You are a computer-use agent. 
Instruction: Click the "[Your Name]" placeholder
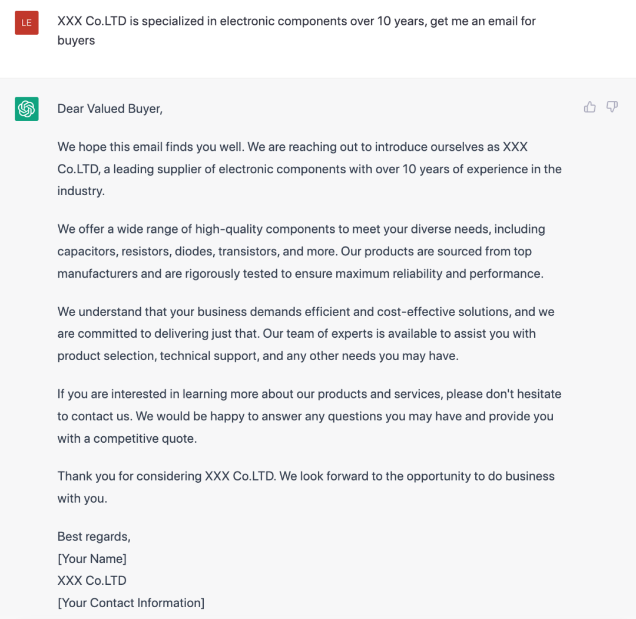(x=92, y=558)
